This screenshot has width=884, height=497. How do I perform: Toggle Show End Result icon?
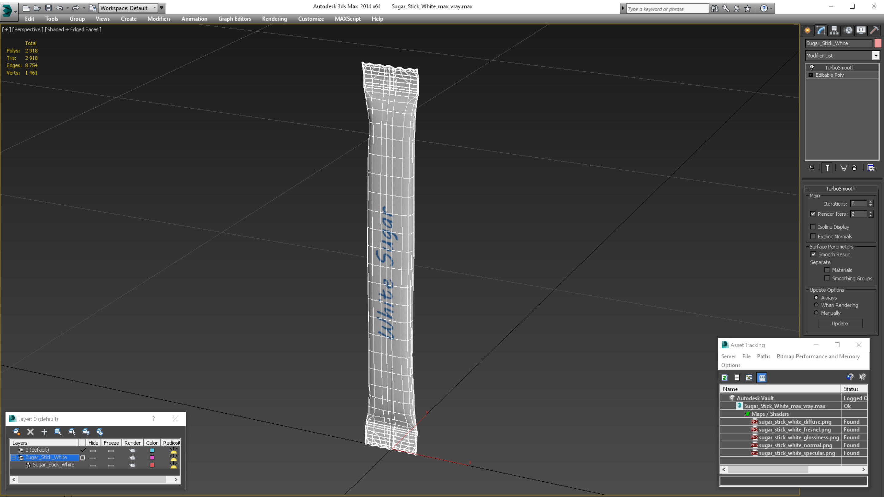pyautogui.click(x=828, y=168)
